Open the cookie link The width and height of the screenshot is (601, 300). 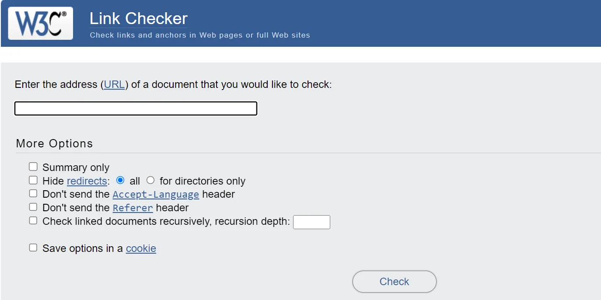[141, 248]
